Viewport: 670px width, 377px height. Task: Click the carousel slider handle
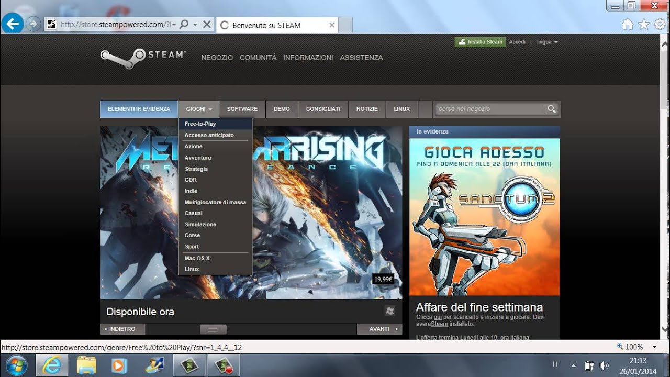pos(213,329)
